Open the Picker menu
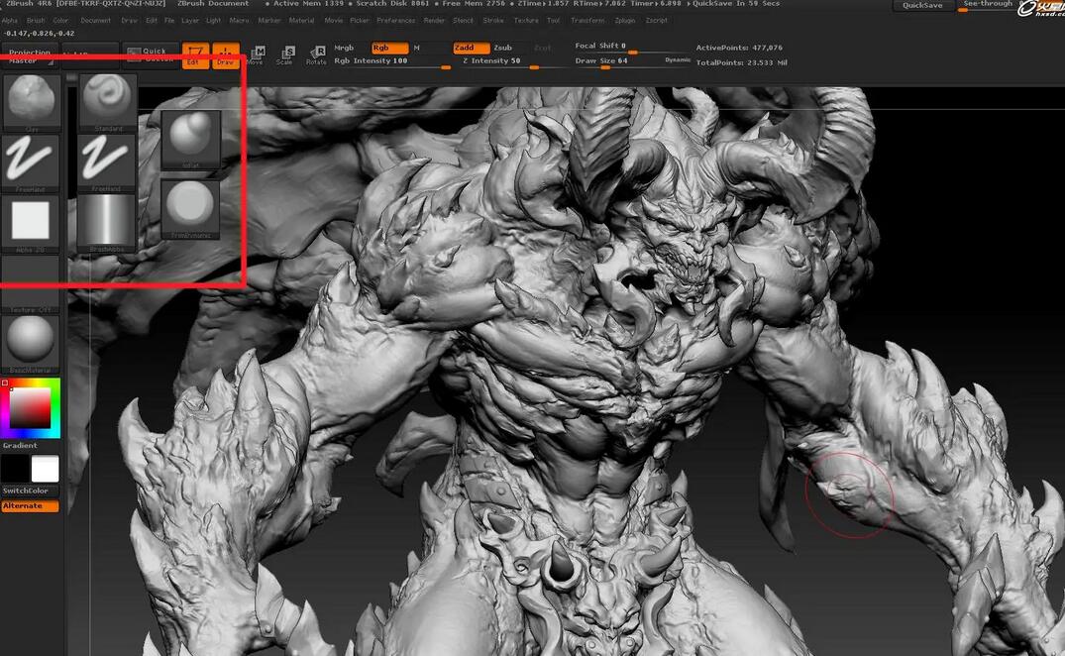The image size is (1065, 656). coord(360,21)
